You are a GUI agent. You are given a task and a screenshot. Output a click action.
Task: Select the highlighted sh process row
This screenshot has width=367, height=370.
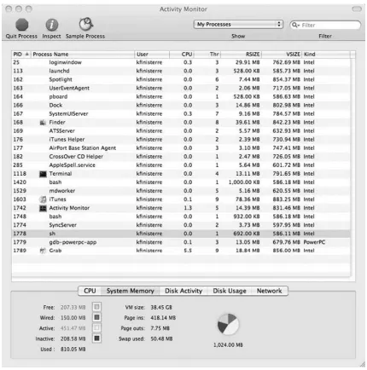pyautogui.click(x=181, y=234)
